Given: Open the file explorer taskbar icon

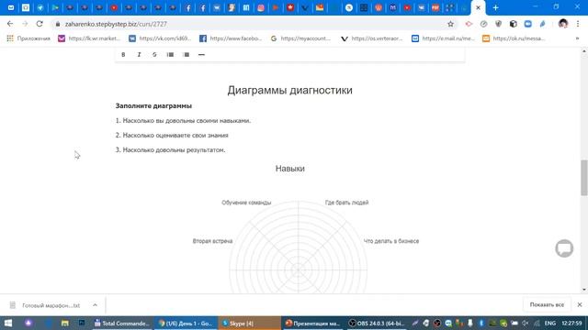Looking at the screenshot, I should point(65,323).
